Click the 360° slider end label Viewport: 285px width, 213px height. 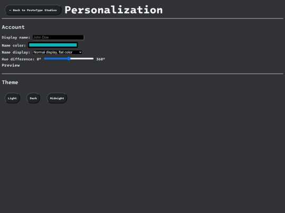100,59
